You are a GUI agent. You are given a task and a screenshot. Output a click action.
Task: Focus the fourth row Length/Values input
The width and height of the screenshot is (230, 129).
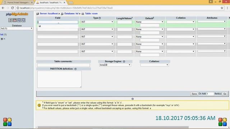[125, 44]
